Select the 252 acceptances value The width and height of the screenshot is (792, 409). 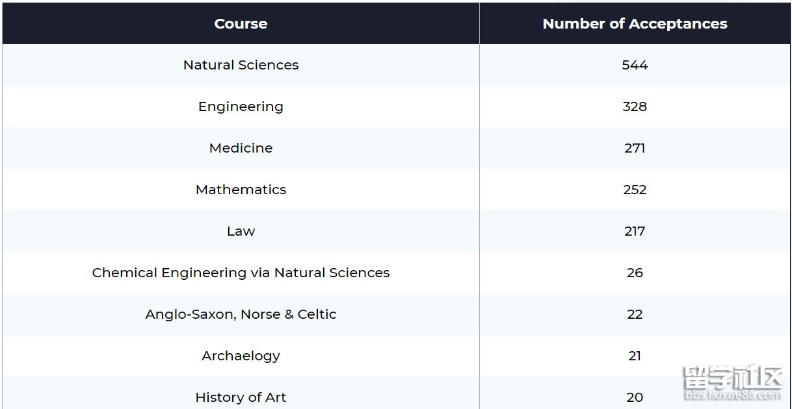click(x=635, y=190)
